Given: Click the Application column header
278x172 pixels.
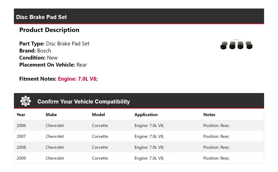Looking at the screenshot, I should click(146, 115).
